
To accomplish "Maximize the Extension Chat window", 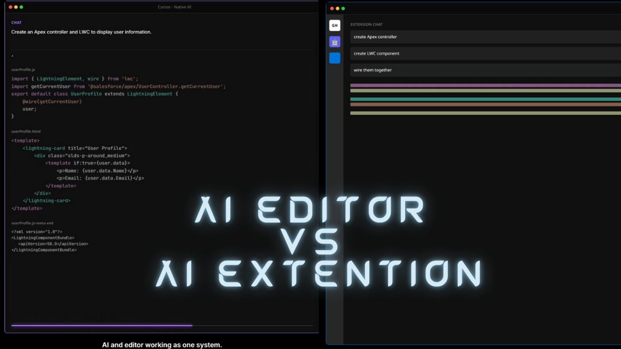I will 343,8.
